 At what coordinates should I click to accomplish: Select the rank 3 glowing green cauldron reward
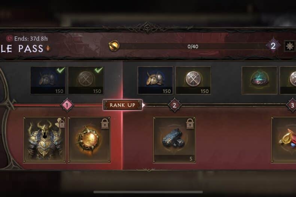259,80
